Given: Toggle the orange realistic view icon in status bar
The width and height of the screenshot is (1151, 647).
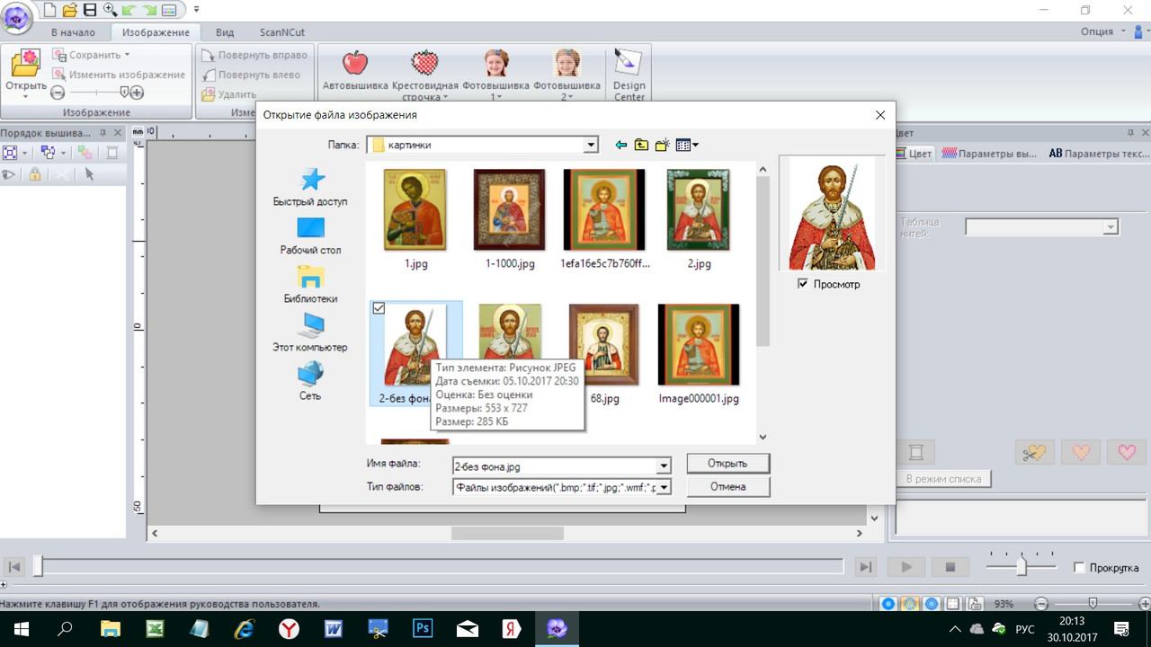Looking at the screenshot, I should click(x=910, y=604).
